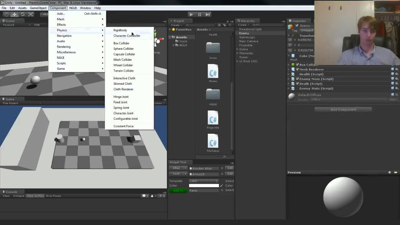Toggle the Enemy Move (Script) checkbox

click(x=297, y=79)
